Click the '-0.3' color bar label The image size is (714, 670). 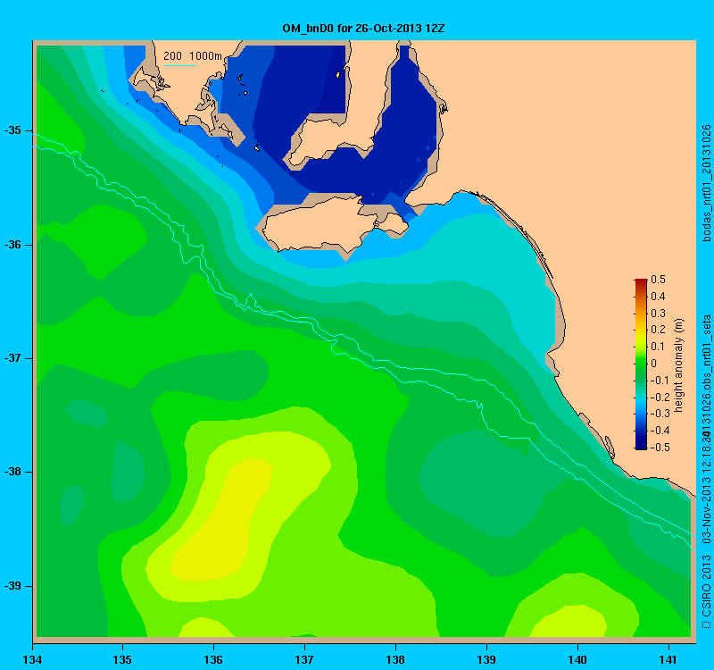(x=660, y=414)
